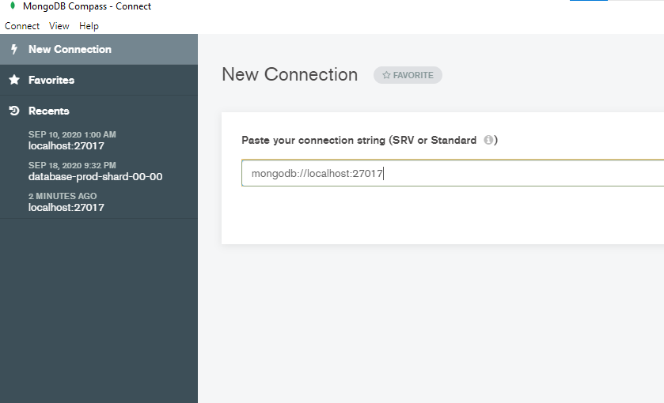Open the View menu
The height and width of the screenshot is (403, 664).
tap(59, 26)
